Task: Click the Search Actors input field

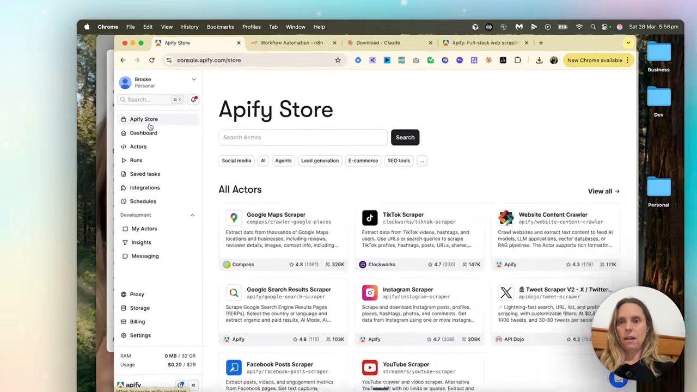Action: [303, 137]
